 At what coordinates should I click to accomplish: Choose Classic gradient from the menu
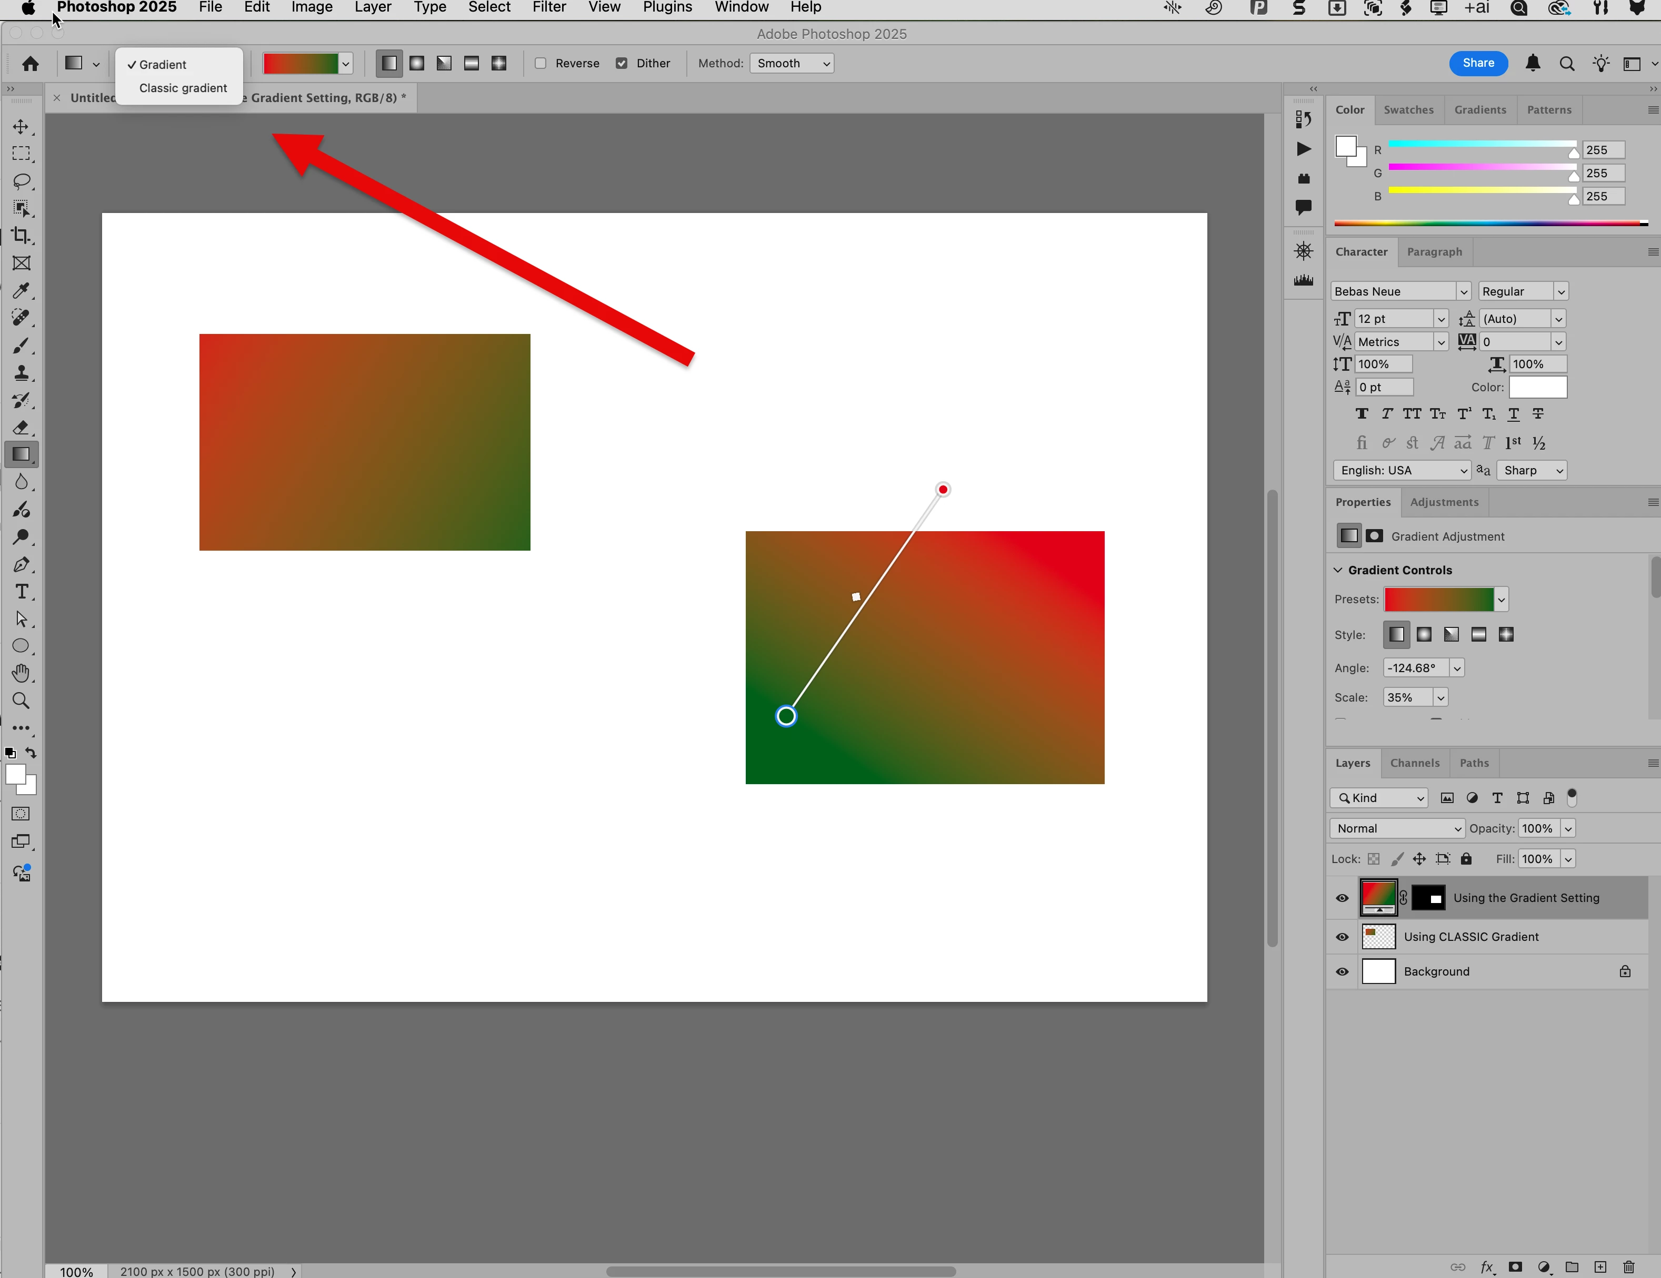(x=183, y=88)
